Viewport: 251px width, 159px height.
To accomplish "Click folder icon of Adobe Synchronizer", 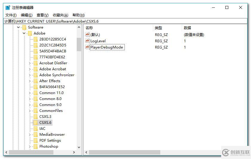I will pyautogui.click(x=36, y=75).
